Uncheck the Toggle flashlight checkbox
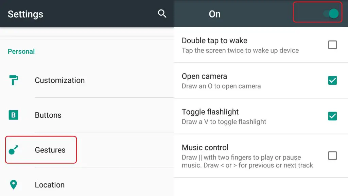 point(332,116)
